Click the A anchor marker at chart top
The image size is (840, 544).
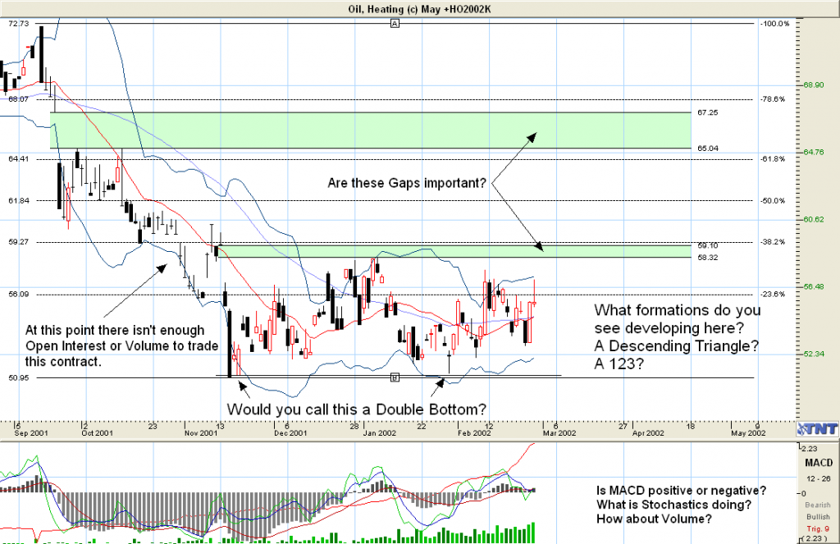coord(395,24)
